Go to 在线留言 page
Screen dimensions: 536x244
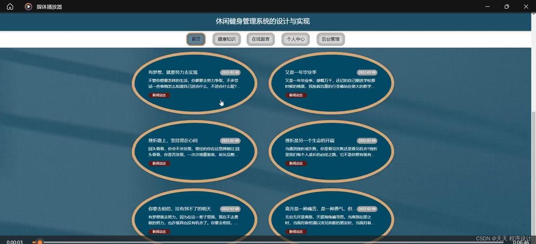(261, 39)
